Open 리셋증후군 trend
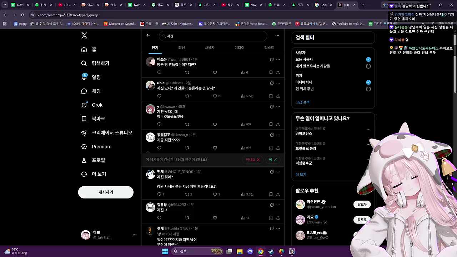Image resolution: width=457 pixels, height=257 pixels. [x=304, y=163]
